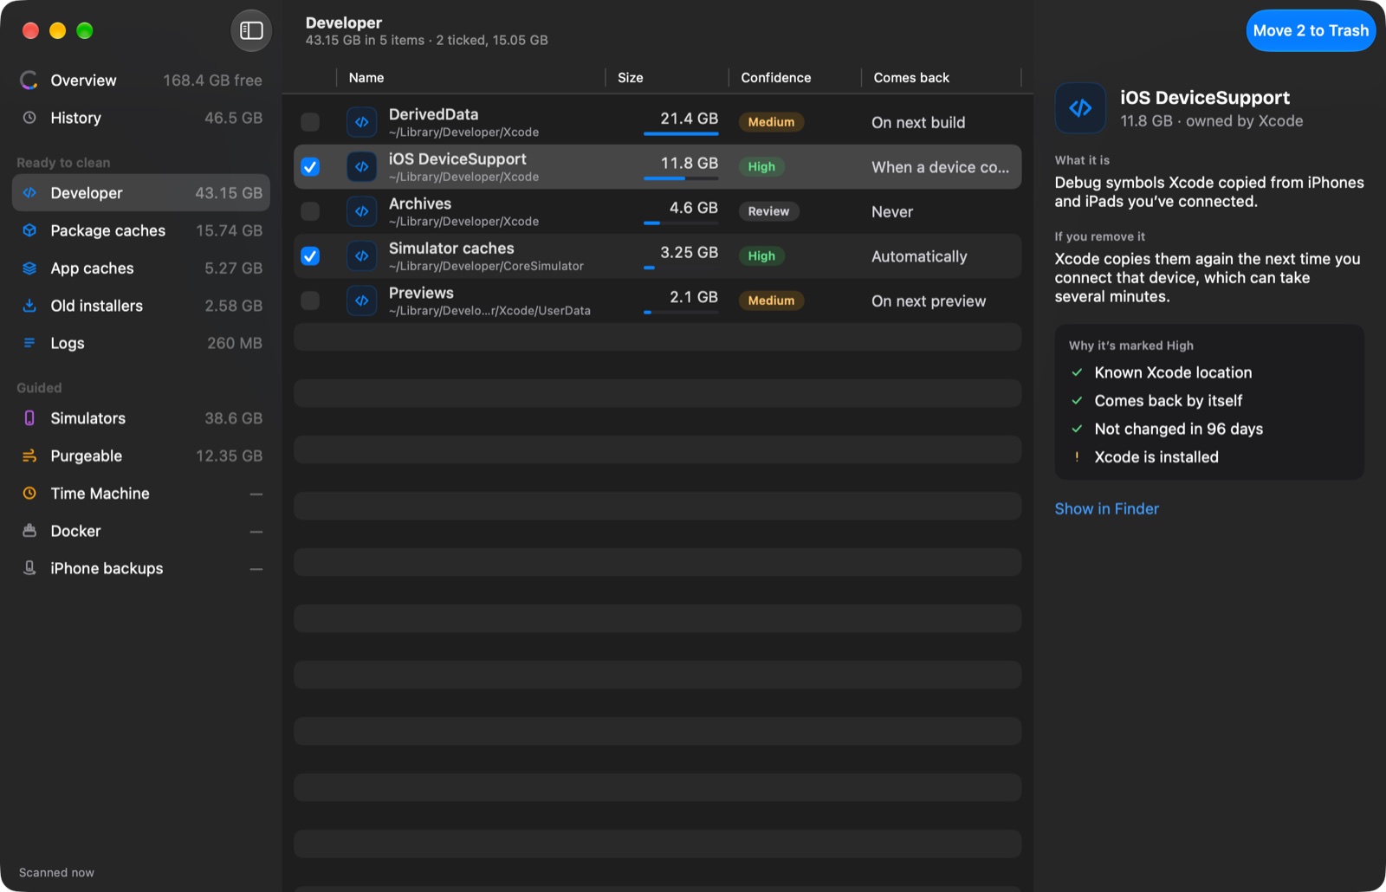The image size is (1386, 892).
Task: Click the DerivedData row code icon
Action: coord(362,122)
